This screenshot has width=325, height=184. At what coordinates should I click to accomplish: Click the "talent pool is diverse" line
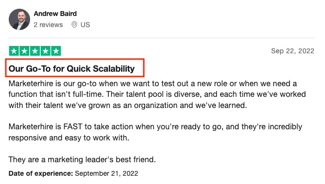157,94
